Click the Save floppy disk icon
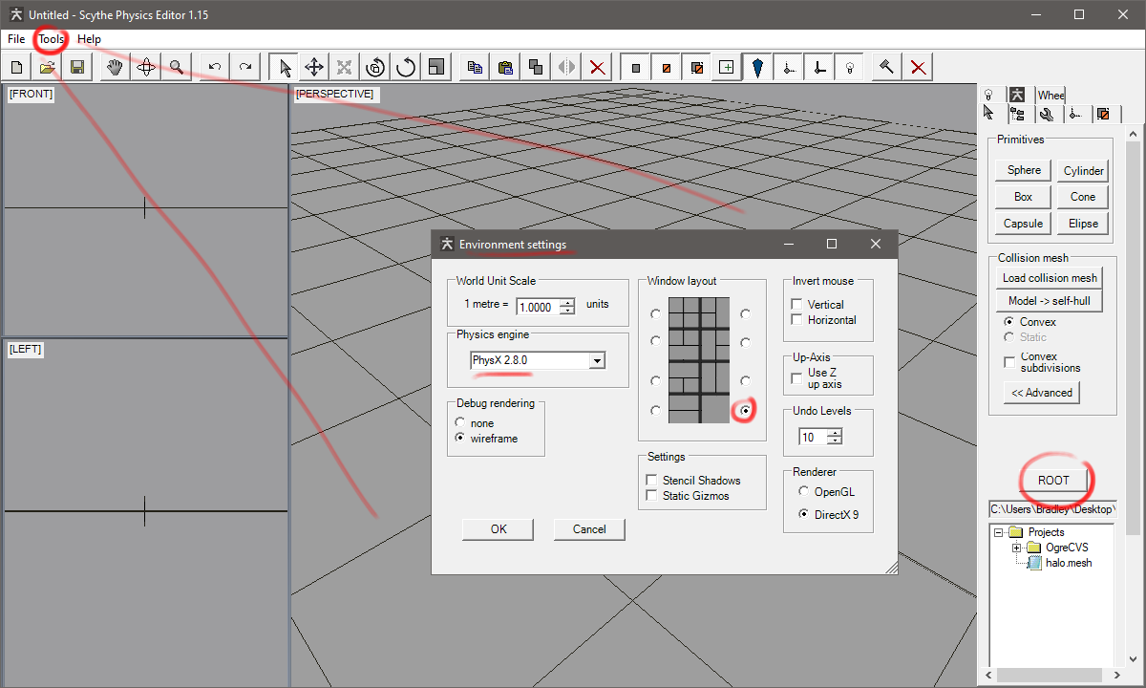This screenshot has height=688, width=1146. pos(76,67)
